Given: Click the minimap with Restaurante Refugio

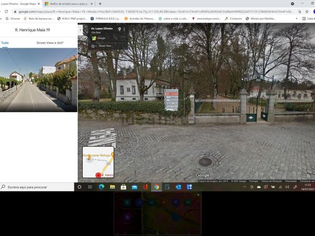Looking at the screenshot, I should pos(98,162).
